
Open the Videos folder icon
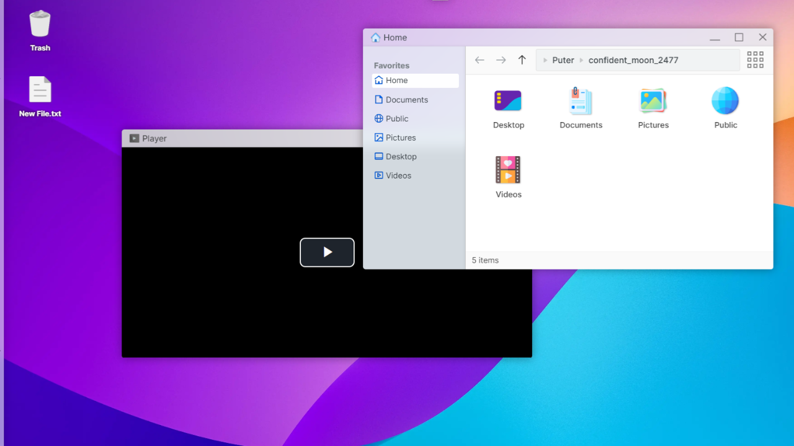pos(508,170)
